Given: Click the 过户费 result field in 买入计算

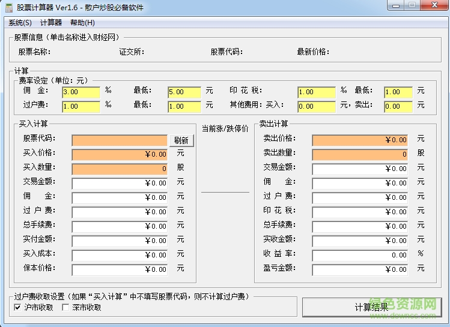Looking at the screenshot, I should (120, 212).
